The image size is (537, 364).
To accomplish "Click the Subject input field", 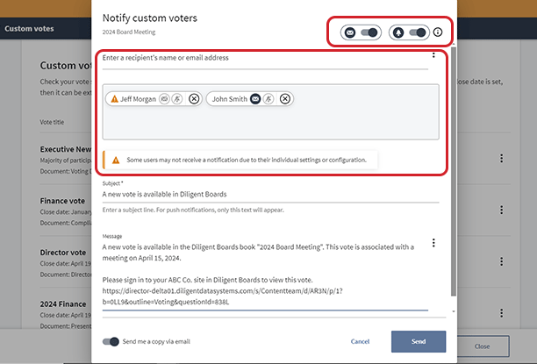I will tap(270, 195).
